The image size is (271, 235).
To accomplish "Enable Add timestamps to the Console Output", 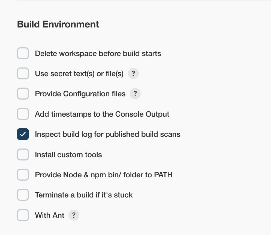I will click(x=23, y=114).
